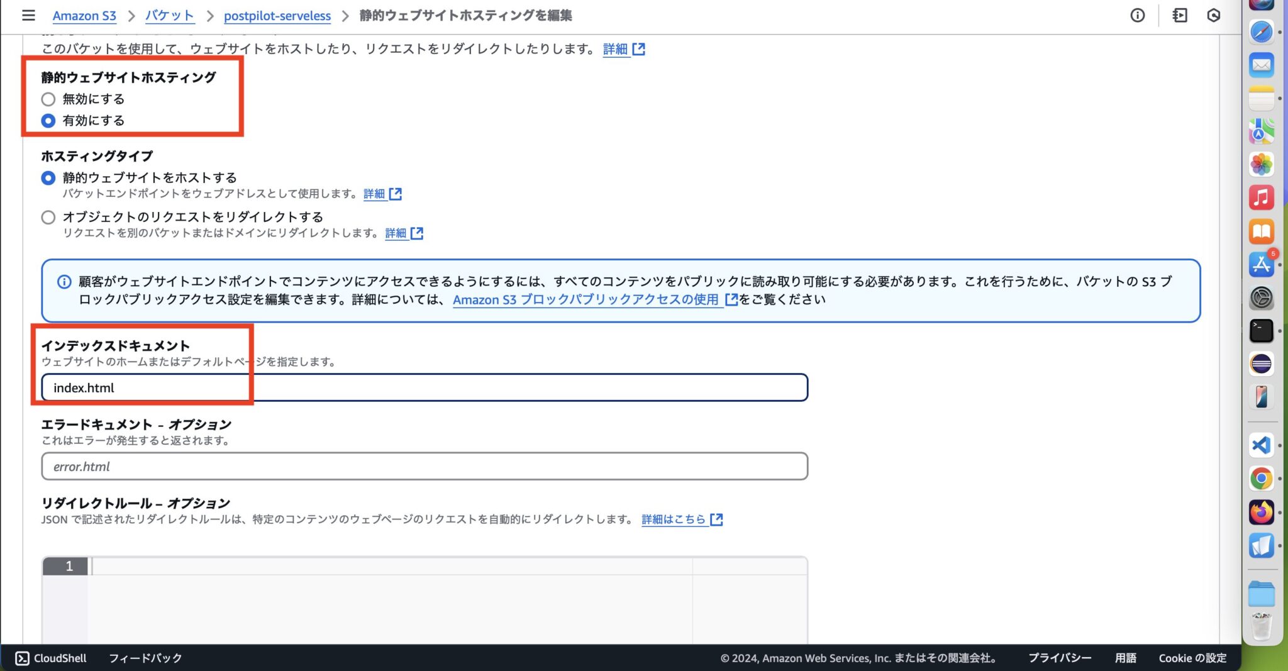
Task: Open Cookie の設定 in the footer
Action: click(x=1192, y=658)
